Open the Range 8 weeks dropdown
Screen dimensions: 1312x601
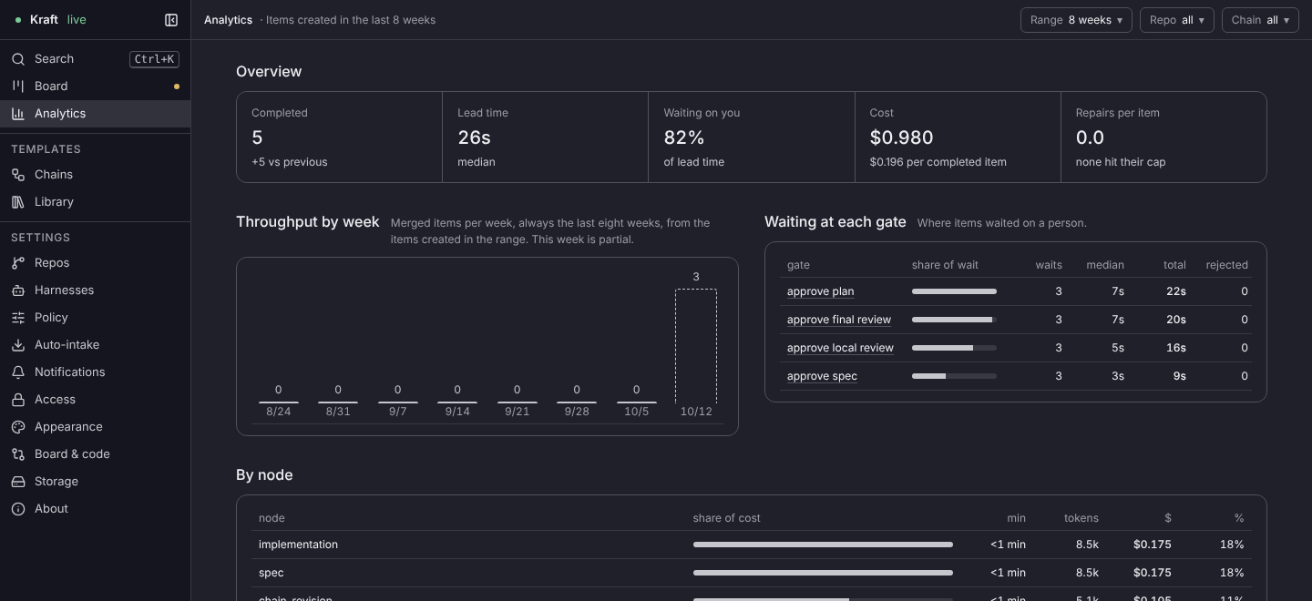[1076, 20]
